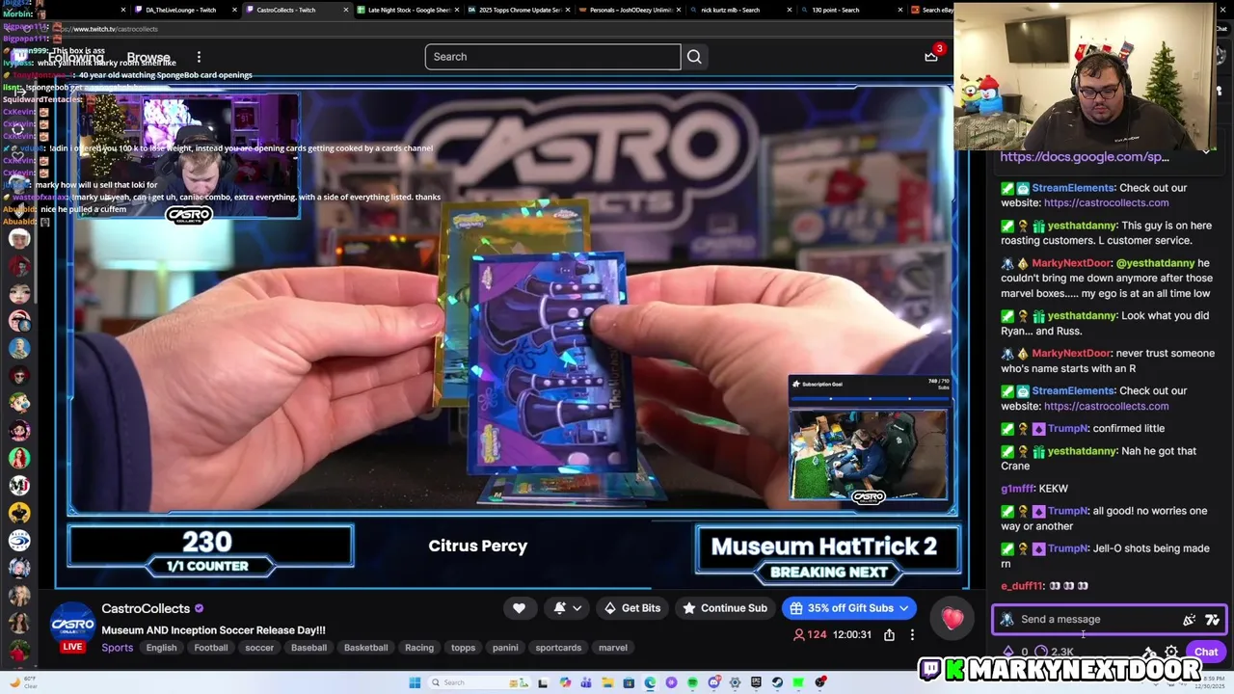The height and width of the screenshot is (694, 1234).
Task: Click the Baseball tag
Action: pos(308,648)
